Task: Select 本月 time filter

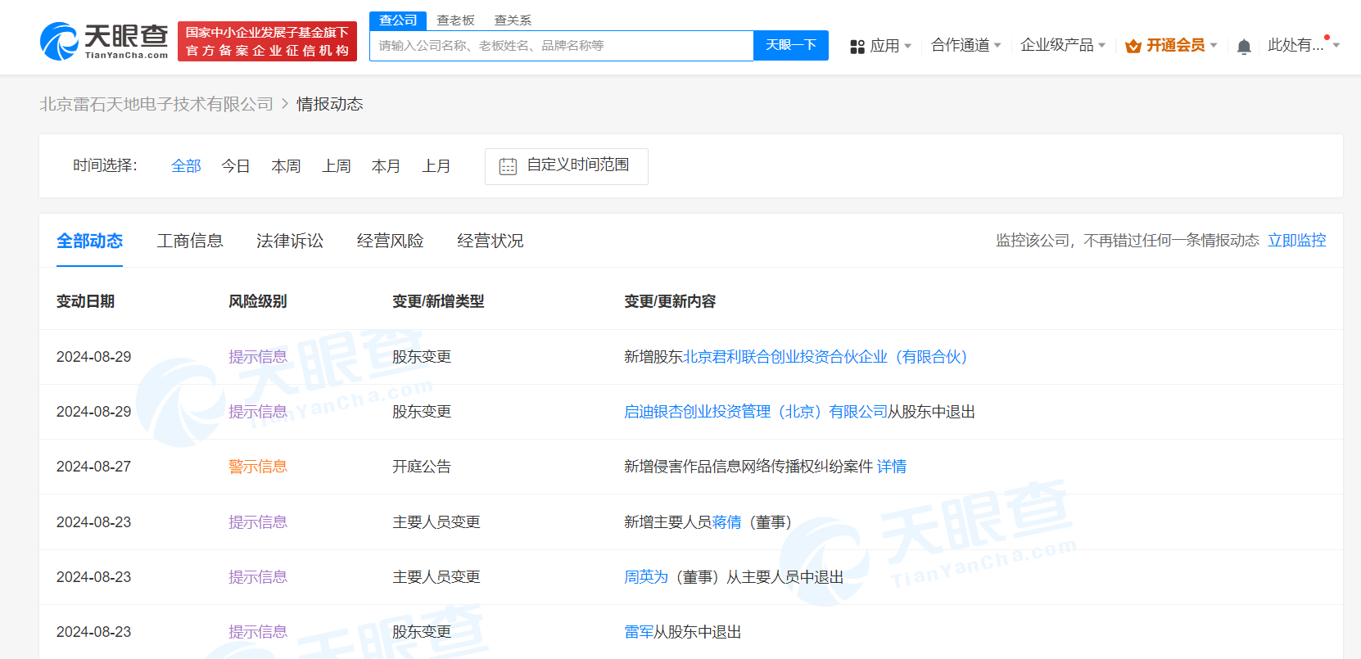Action: tap(386, 166)
